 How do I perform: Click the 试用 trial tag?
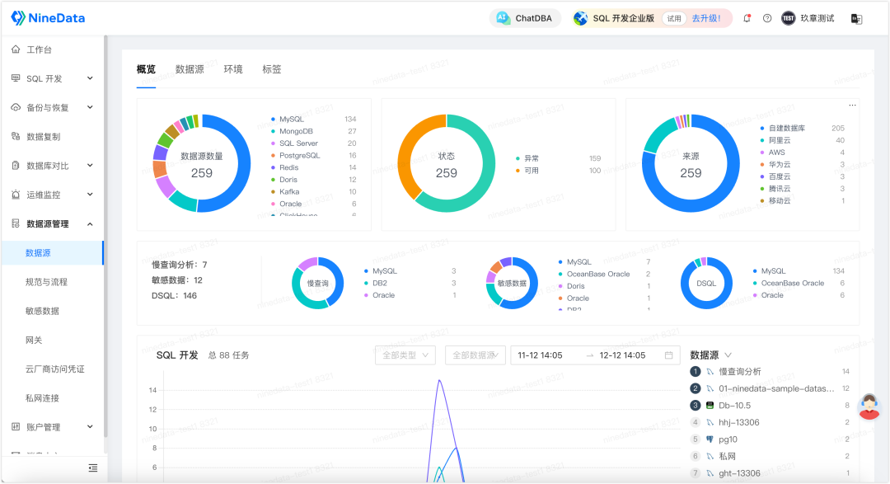[674, 18]
